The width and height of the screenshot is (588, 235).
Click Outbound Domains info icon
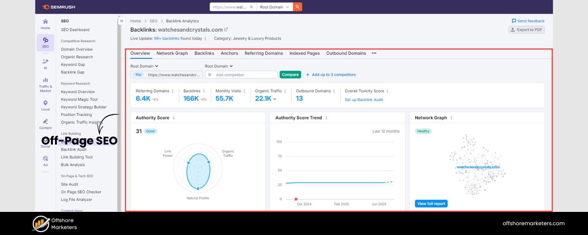334,91
